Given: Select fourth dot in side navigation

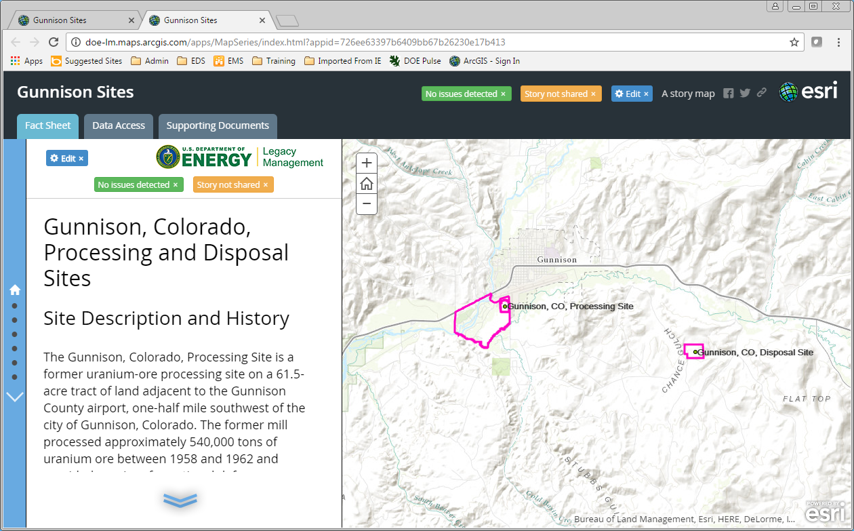Looking at the screenshot, I should pos(15,349).
